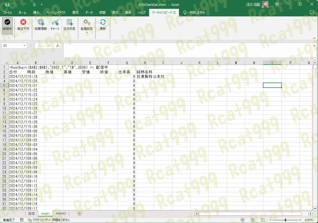Viewport: 318px width, 223px height.
Task: Open Quick Access Toolbar customize arrow
Action: (42, 5)
